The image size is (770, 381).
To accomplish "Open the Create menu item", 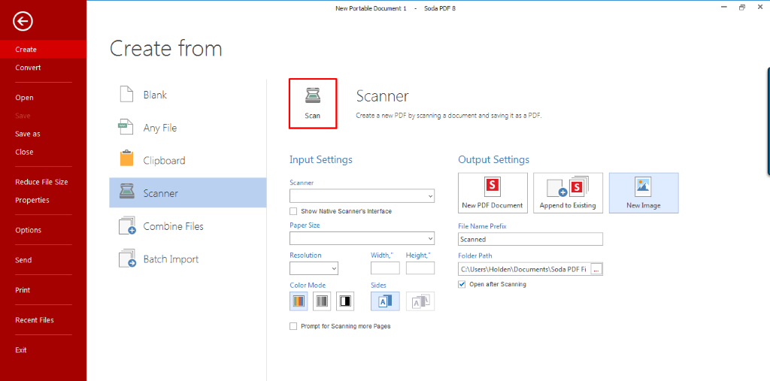I will (x=43, y=49).
